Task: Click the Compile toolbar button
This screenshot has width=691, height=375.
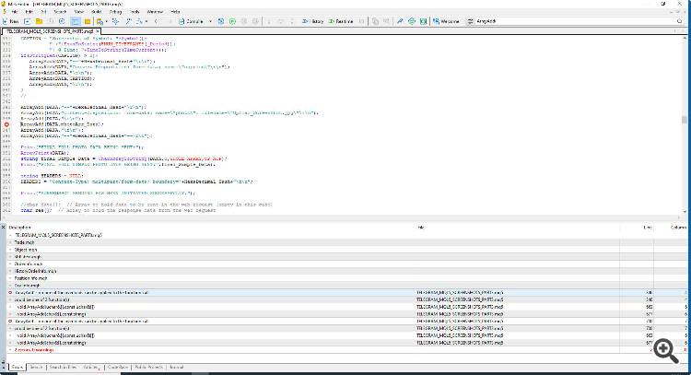Action: (191, 21)
